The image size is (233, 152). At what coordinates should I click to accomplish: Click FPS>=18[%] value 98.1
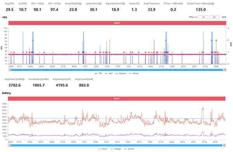tap(37, 10)
